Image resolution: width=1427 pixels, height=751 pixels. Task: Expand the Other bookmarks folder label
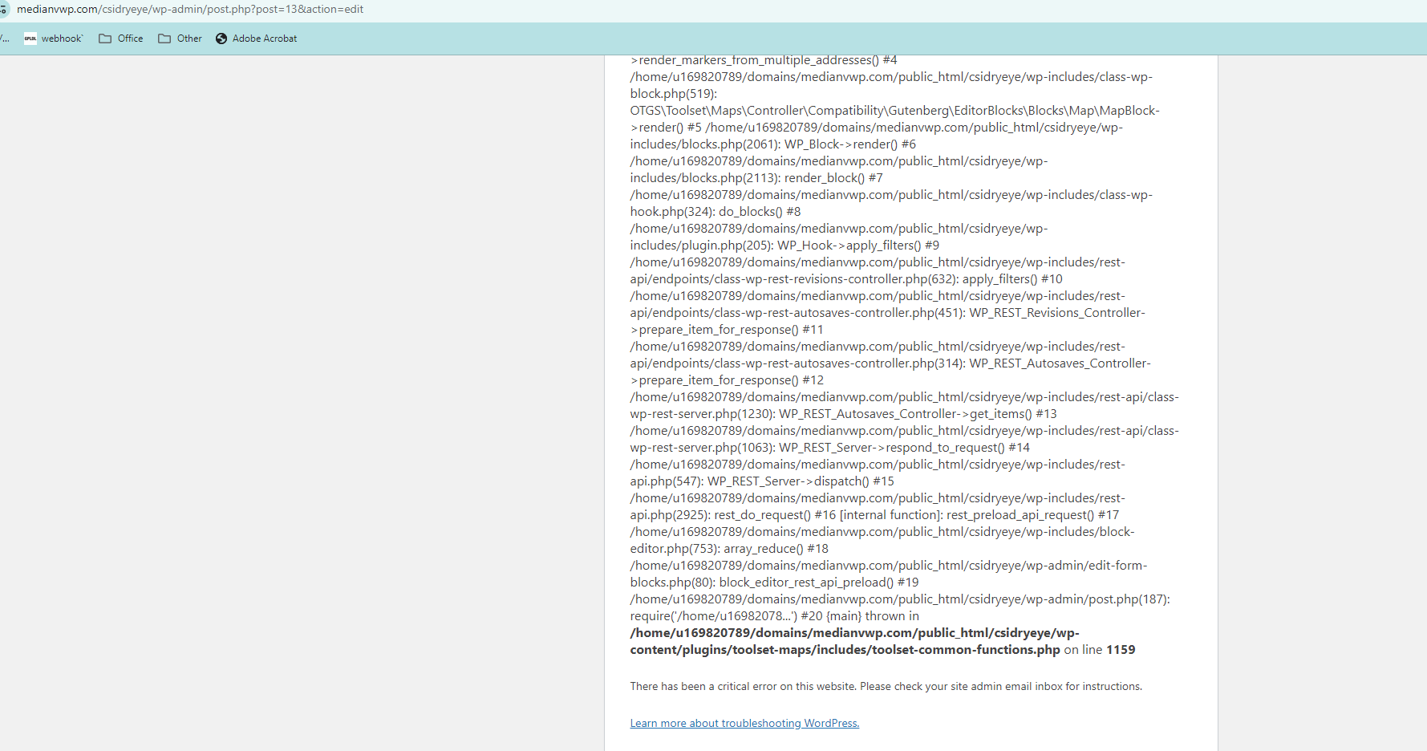point(189,39)
